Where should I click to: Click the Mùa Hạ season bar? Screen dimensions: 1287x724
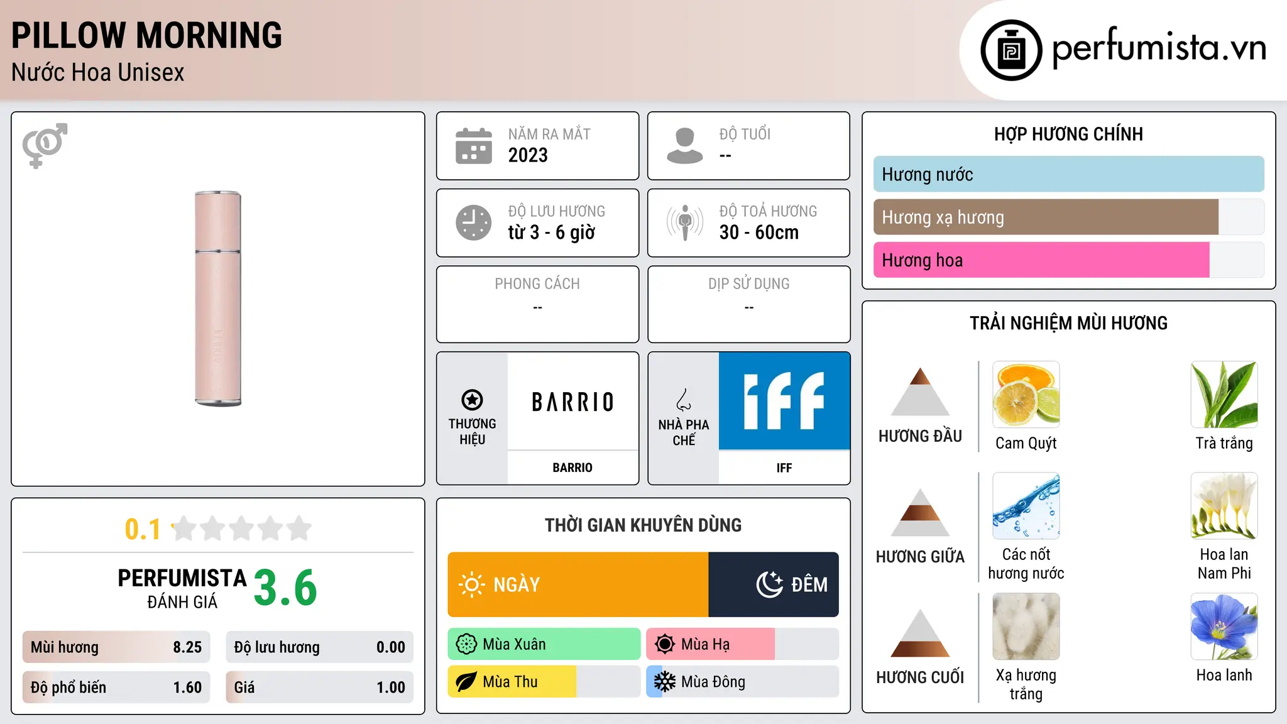click(x=742, y=644)
